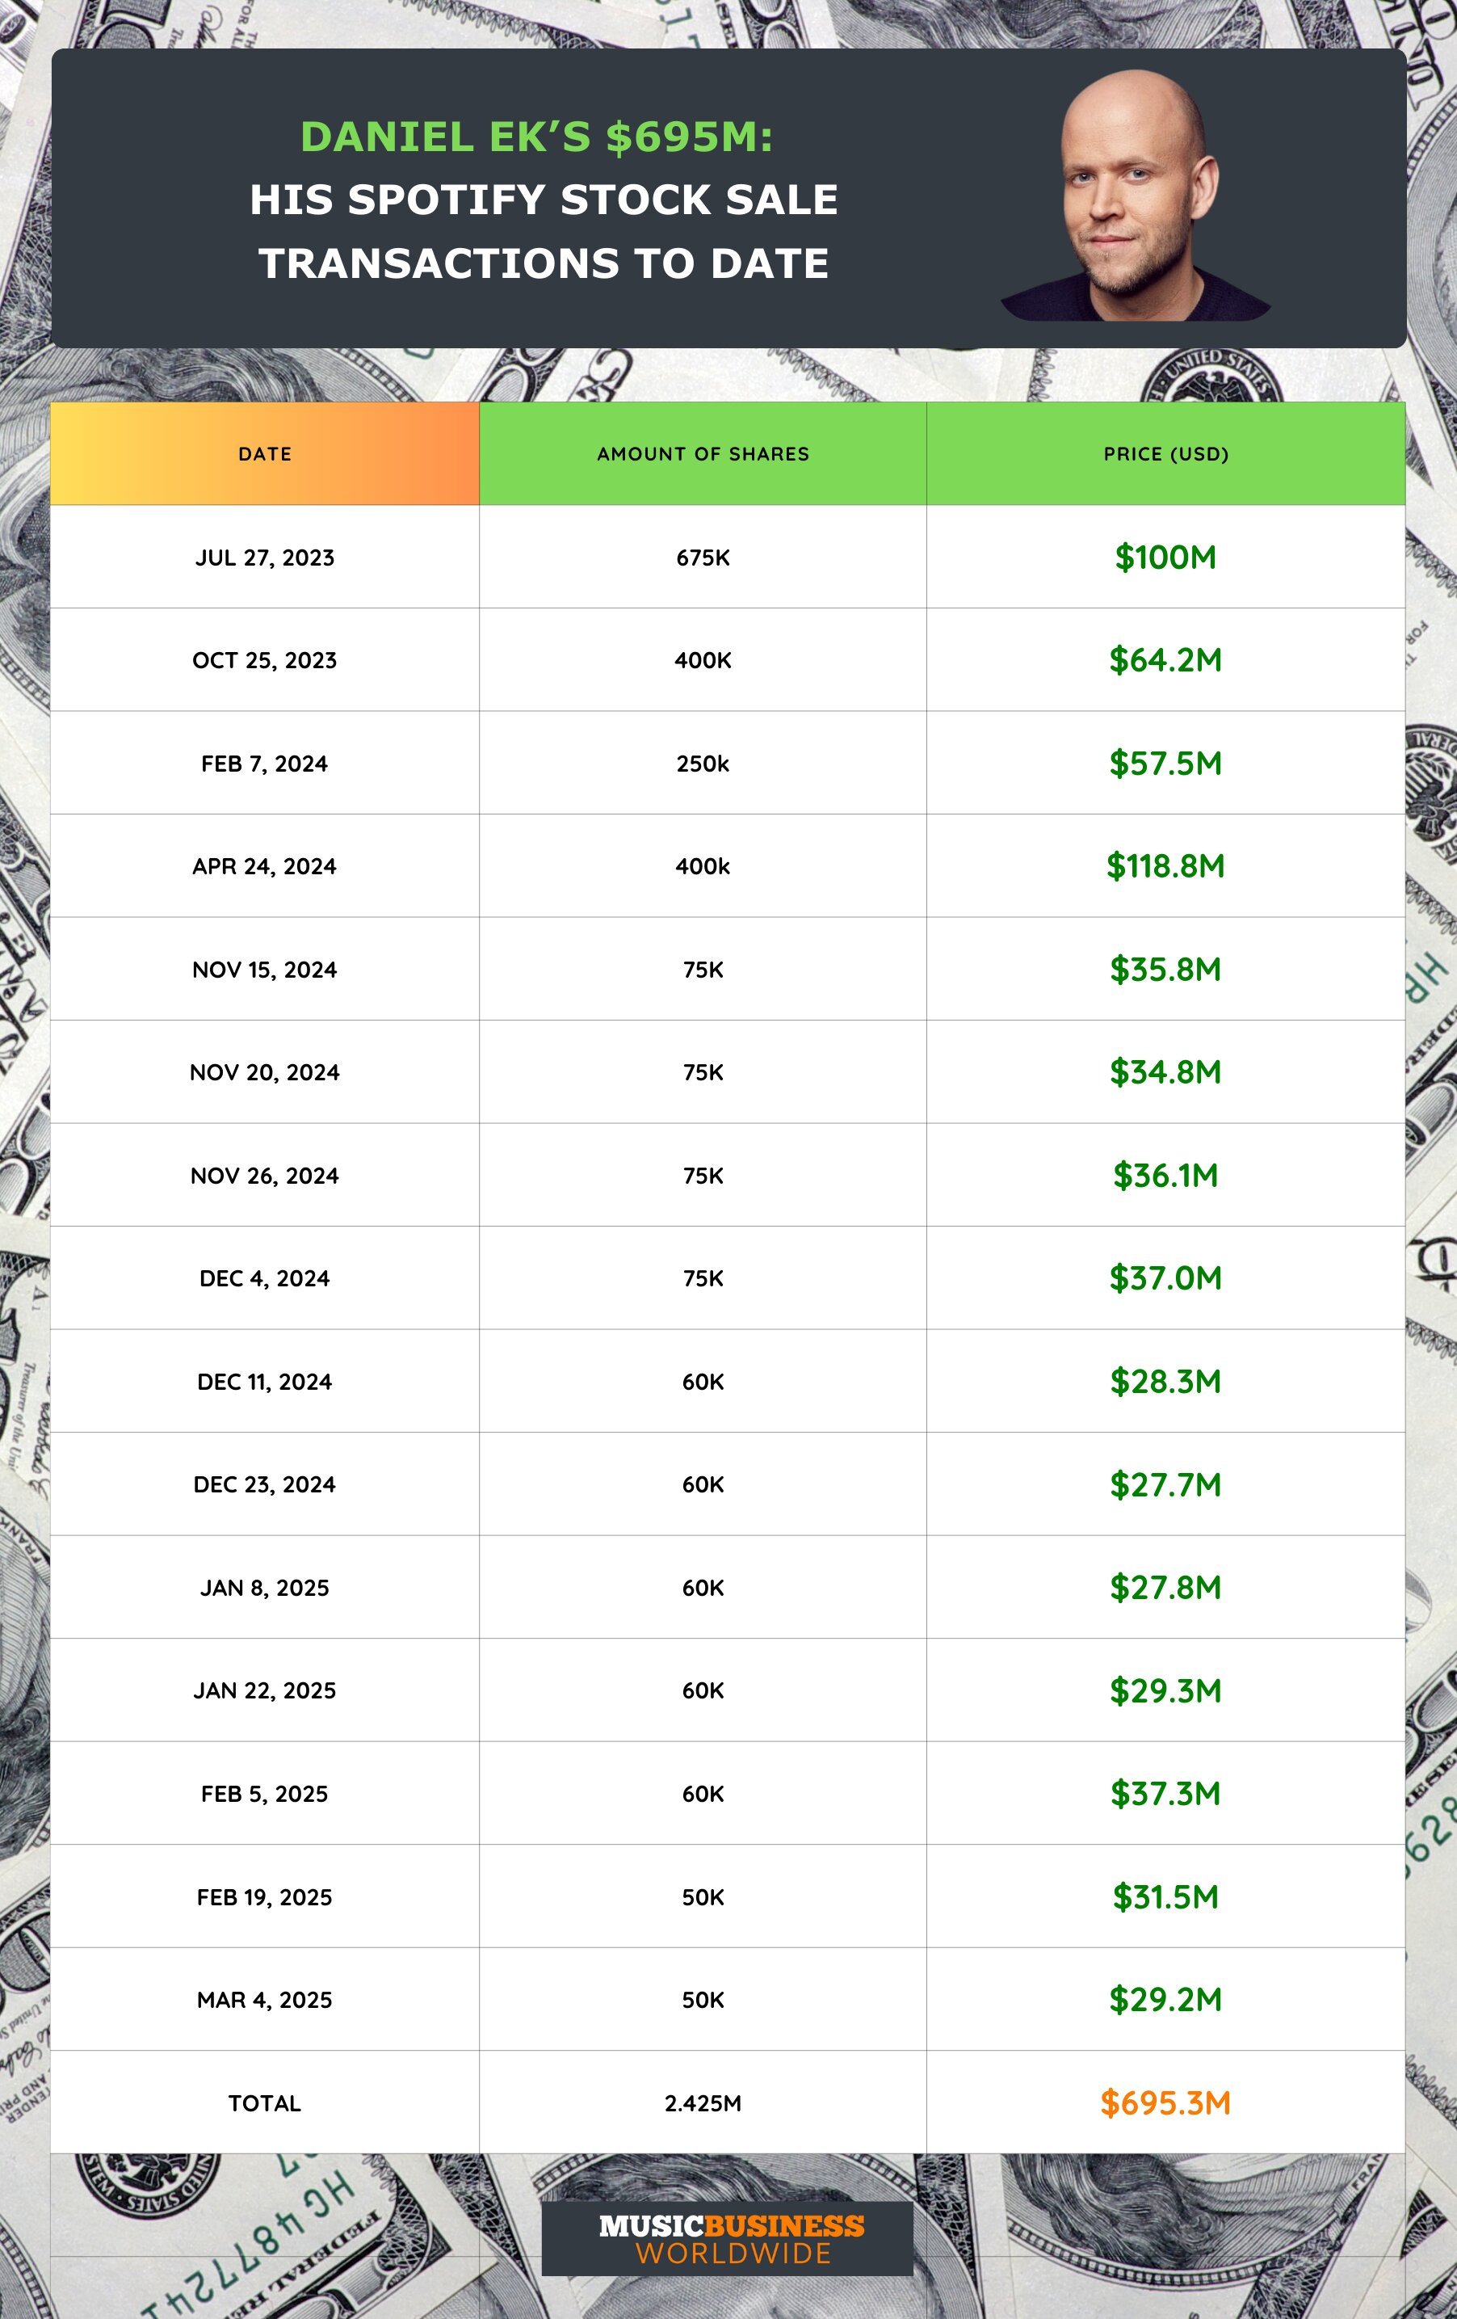Click the $64.2M price cell
Image resolution: width=1457 pixels, height=2319 pixels.
click(x=1165, y=661)
